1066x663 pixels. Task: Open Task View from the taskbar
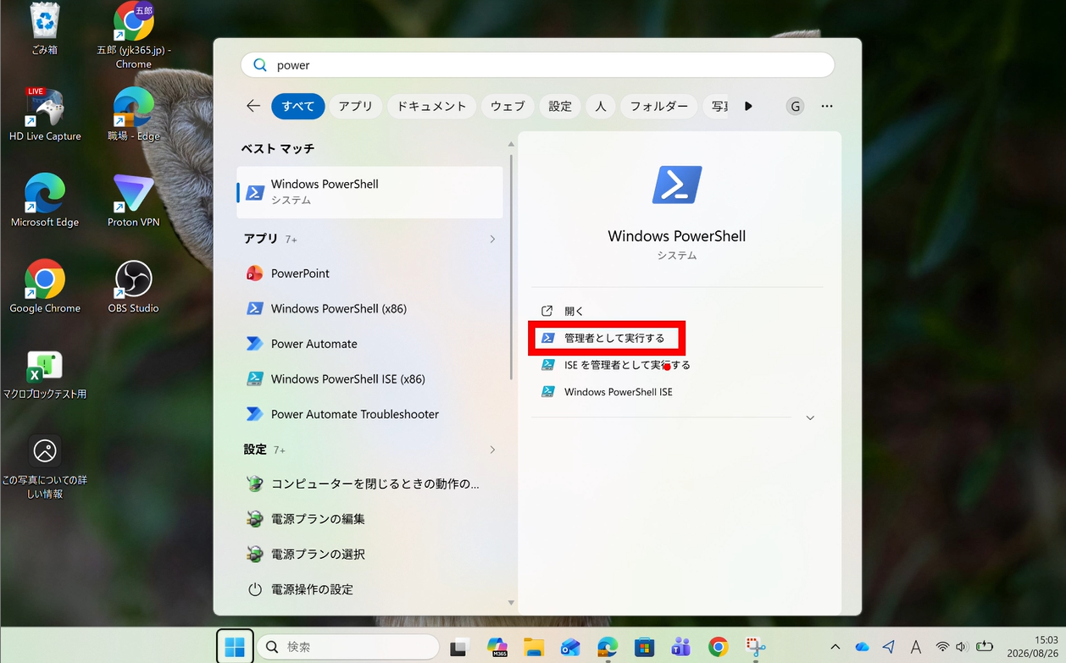[x=459, y=647]
